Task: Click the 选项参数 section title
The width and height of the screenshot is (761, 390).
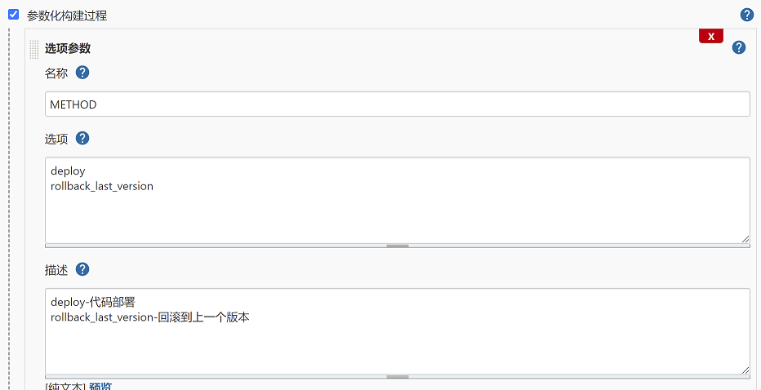Action: click(x=68, y=48)
